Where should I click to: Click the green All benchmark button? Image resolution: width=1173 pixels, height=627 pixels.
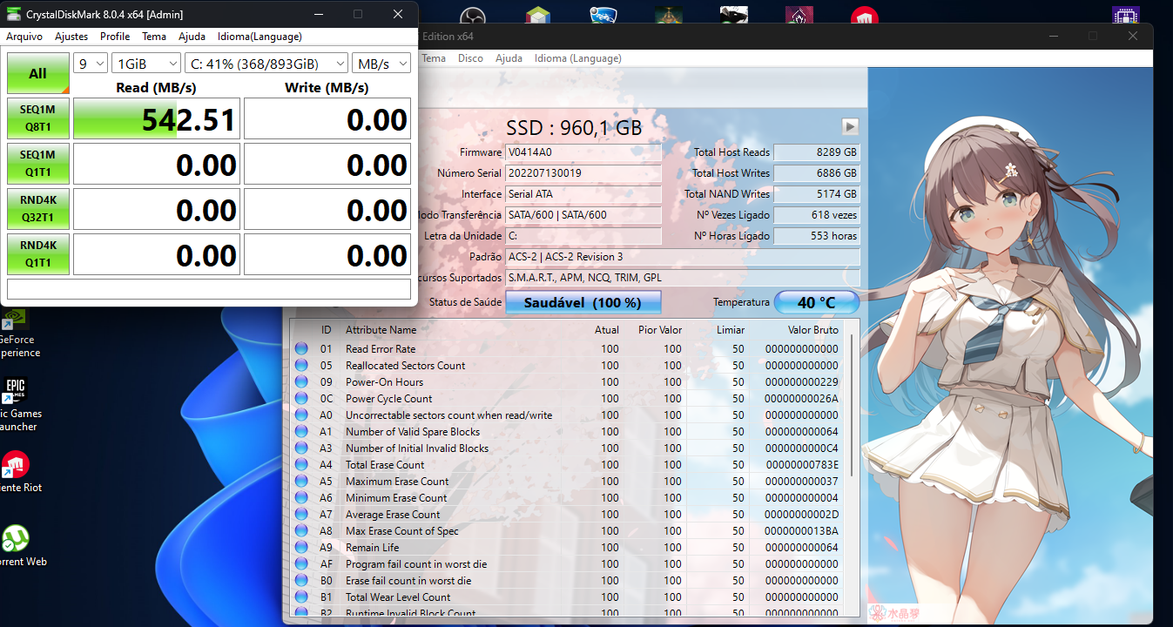tap(38, 73)
